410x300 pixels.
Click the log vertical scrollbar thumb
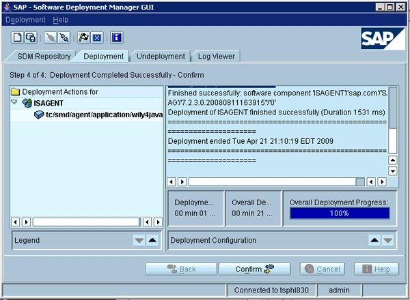pyautogui.click(x=393, y=108)
